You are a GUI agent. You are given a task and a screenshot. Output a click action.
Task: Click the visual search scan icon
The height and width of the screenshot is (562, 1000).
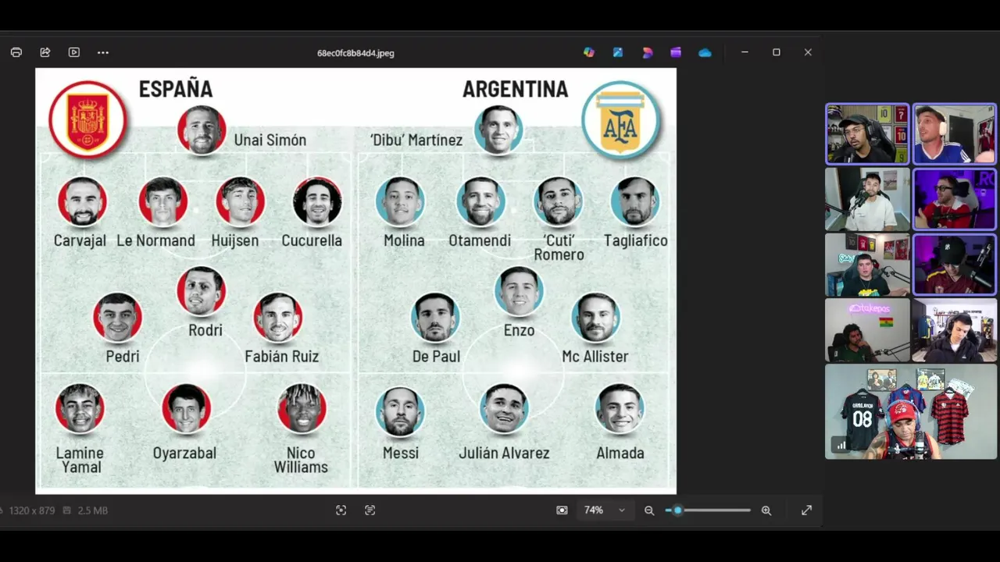pos(341,510)
